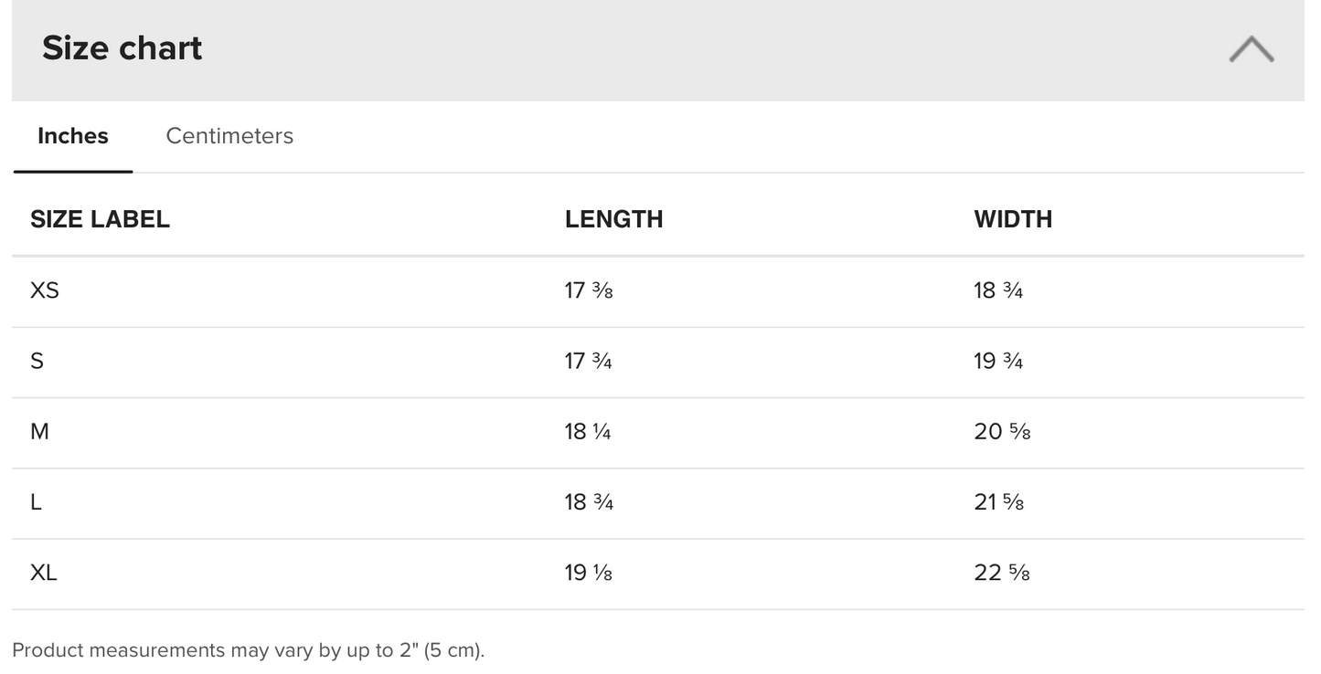Collapse the Size chart section with chevron
The width and height of the screenshot is (1321, 674).
click(1252, 49)
